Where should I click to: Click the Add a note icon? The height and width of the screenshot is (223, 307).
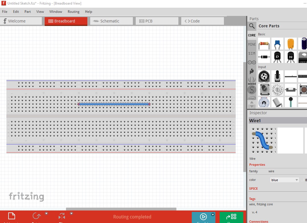[x=11, y=217]
